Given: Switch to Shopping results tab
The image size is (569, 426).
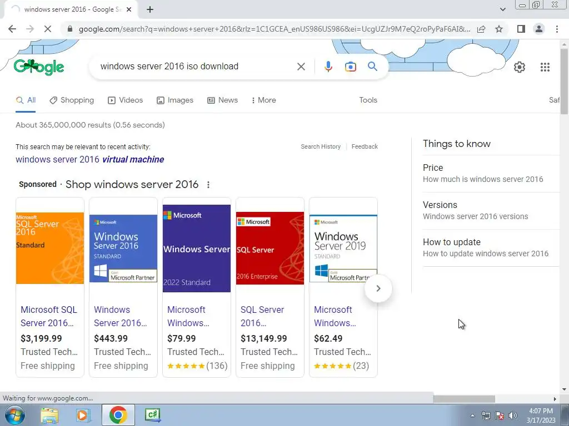Looking at the screenshot, I should 72,100.
